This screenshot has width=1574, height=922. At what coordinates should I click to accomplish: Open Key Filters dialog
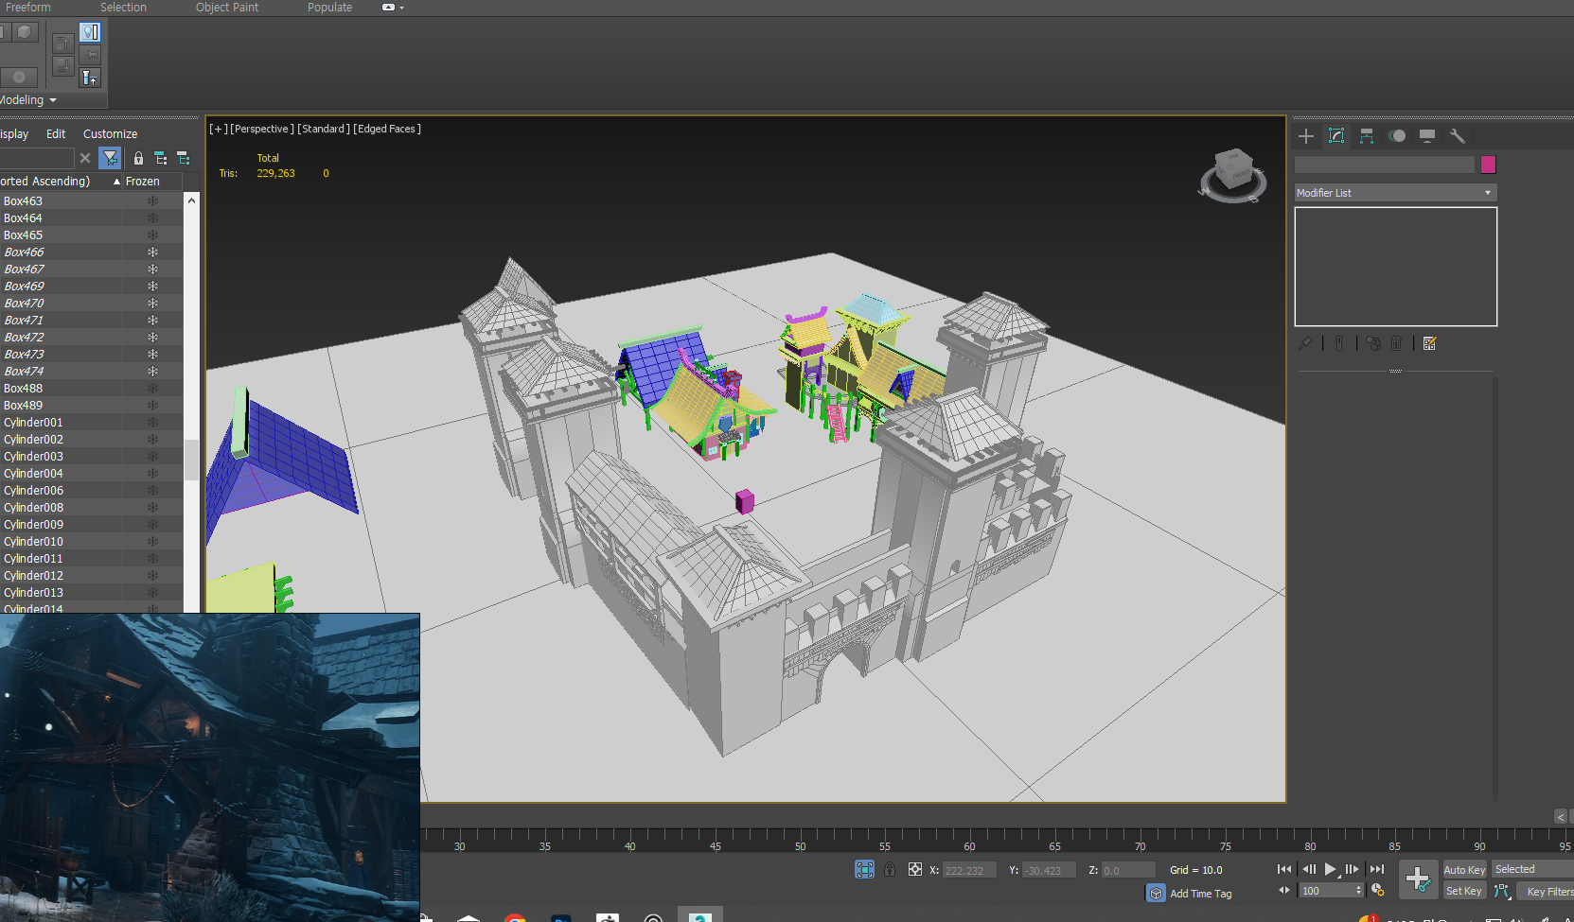coord(1547,891)
